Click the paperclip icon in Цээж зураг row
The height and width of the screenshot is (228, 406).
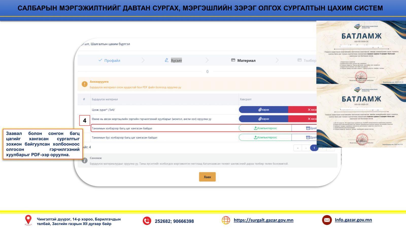[260, 110]
